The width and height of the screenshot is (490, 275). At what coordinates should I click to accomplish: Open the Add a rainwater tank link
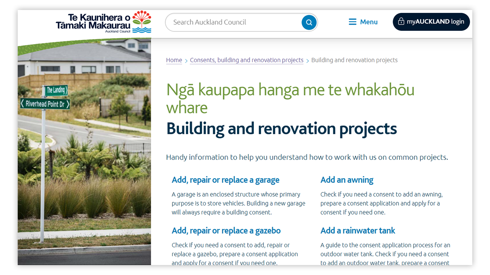coord(358,231)
